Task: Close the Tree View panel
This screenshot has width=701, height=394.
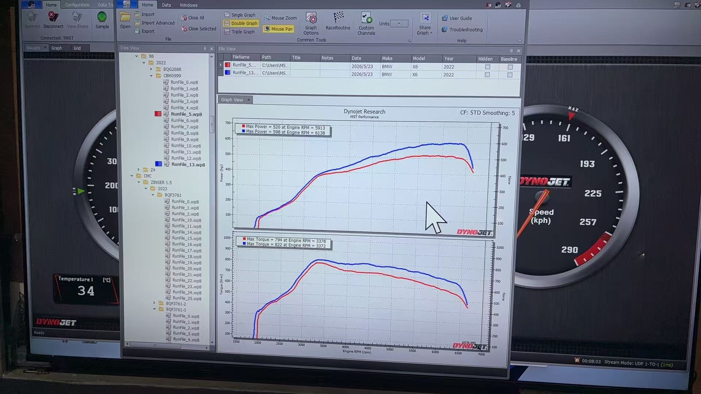Action: [x=211, y=49]
